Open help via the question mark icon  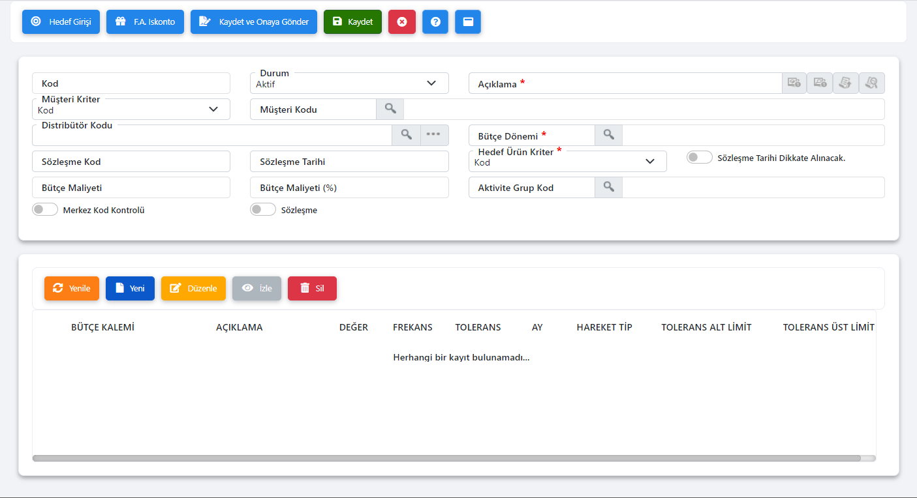tap(435, 22)
